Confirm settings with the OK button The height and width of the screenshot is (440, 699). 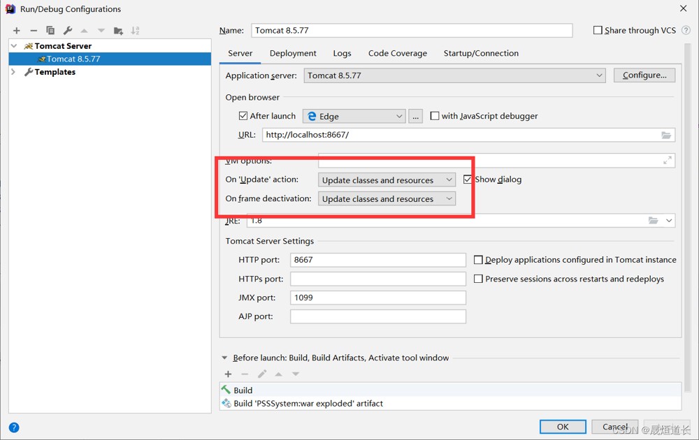click(x=563, y=427)
